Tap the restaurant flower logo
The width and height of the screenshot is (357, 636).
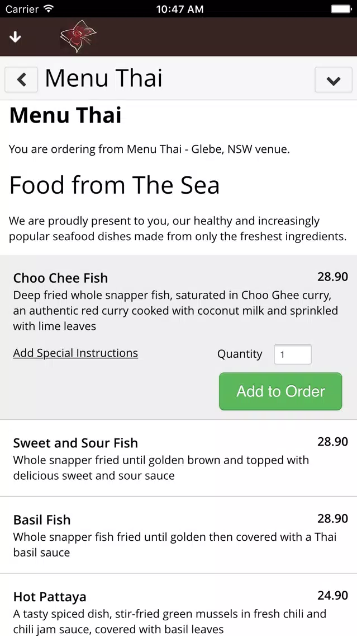coord(78,36)
